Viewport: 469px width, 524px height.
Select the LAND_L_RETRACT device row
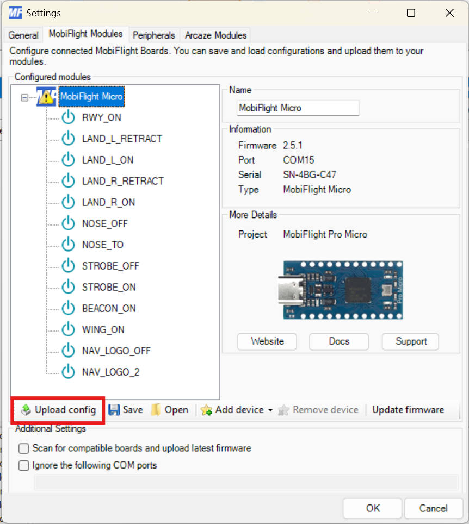pos(122,139)
